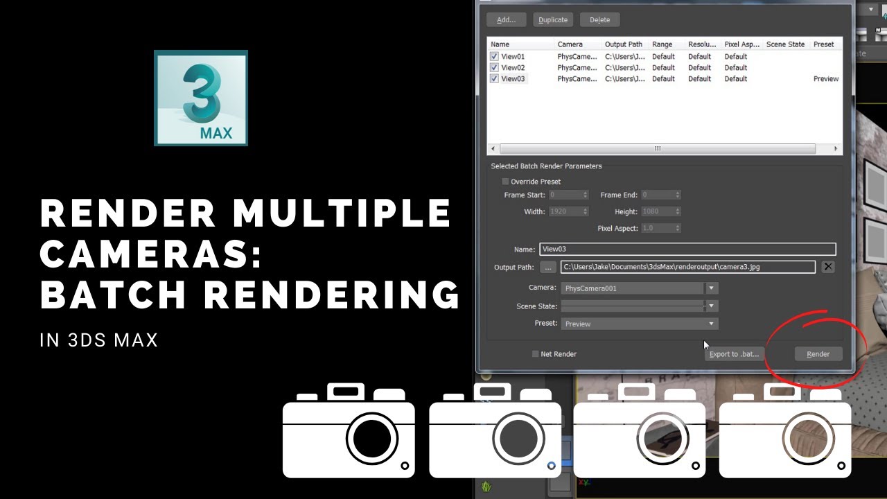The image size is (887, 499).
Task: Click the Frame End spinner arrows
Action: pos(678,195)
